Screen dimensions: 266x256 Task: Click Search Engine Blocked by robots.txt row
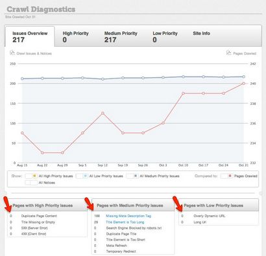coord(133,228)
